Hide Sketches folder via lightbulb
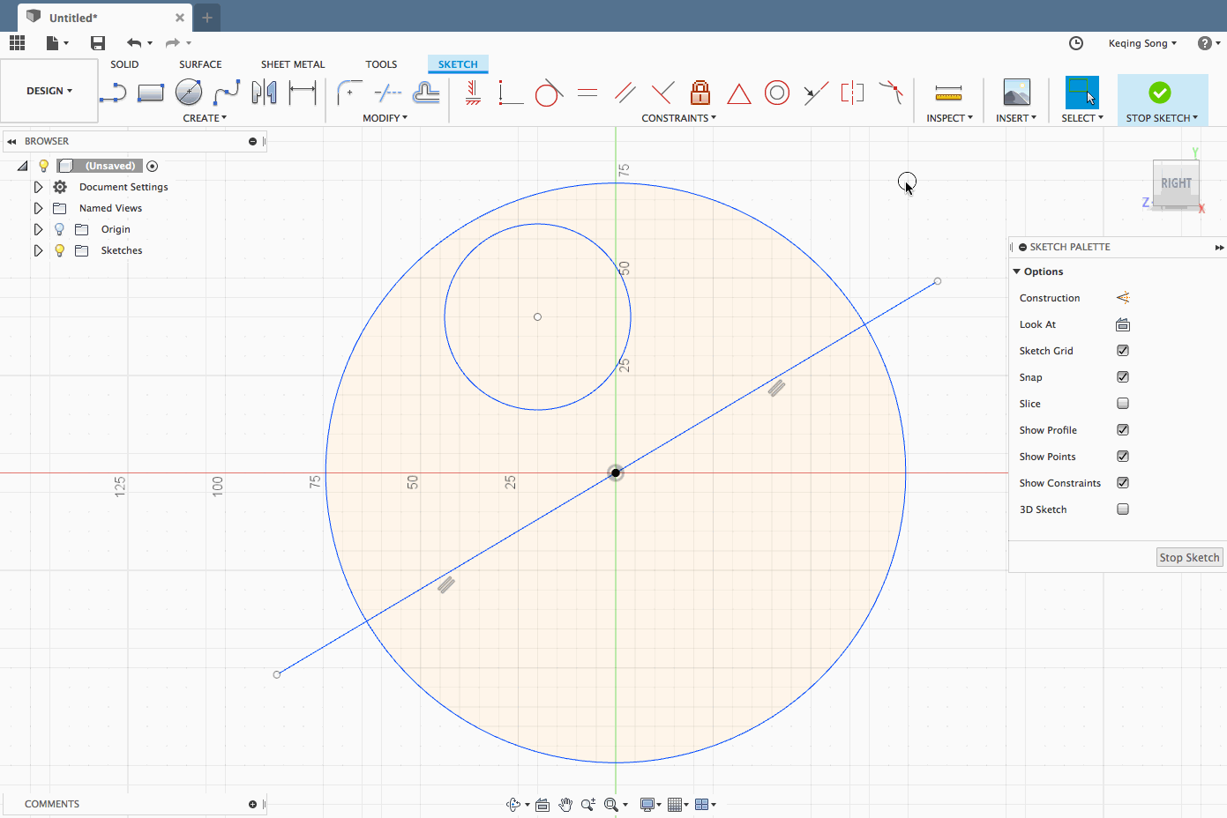 click(x=60, y=250)
